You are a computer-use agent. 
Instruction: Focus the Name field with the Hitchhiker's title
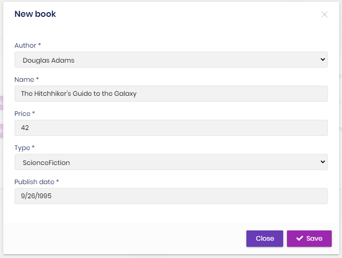click(x=171, y=94)
